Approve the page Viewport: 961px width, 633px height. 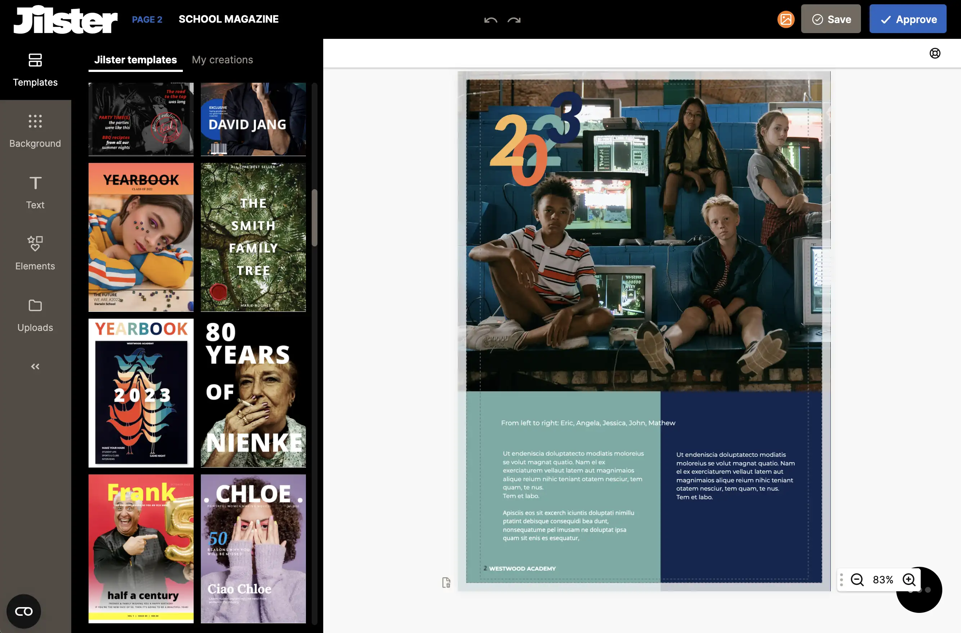pos(908,19)
